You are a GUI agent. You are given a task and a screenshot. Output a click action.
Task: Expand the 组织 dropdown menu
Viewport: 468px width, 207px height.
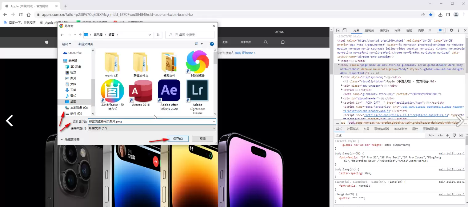66,44
